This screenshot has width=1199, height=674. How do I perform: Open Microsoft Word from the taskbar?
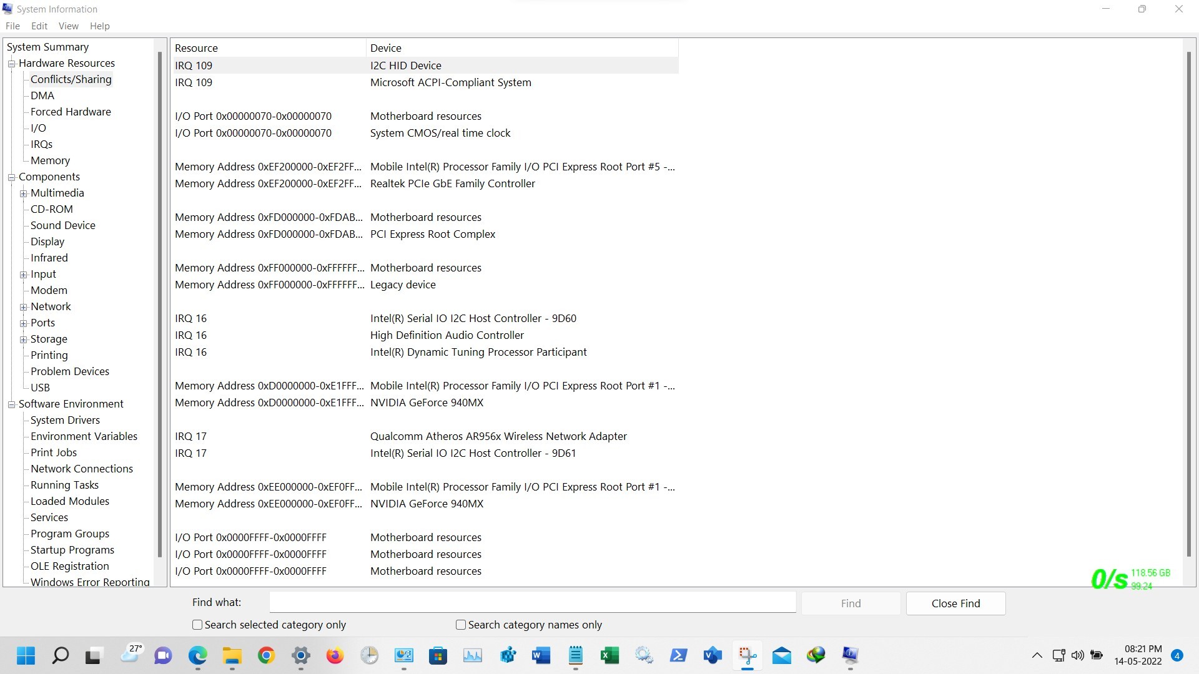[541, 655]
